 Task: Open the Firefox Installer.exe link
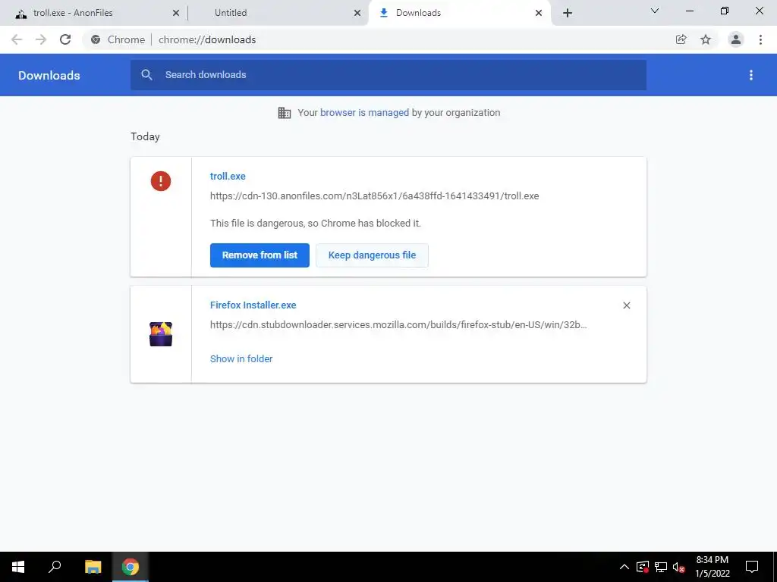(x=253, y=305)
